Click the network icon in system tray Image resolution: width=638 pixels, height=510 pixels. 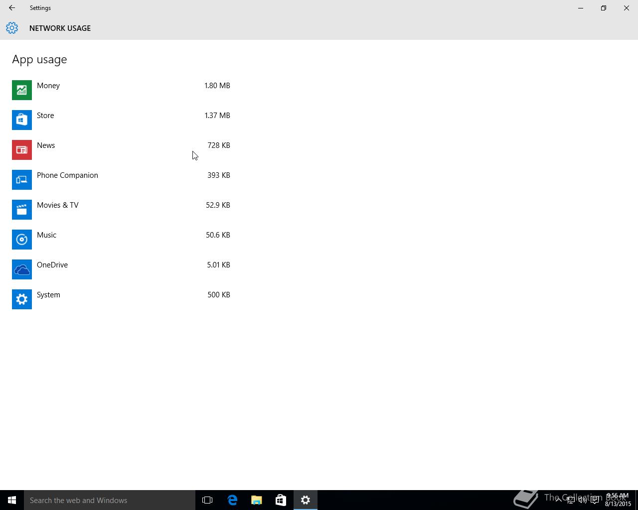tap(571, 500)
